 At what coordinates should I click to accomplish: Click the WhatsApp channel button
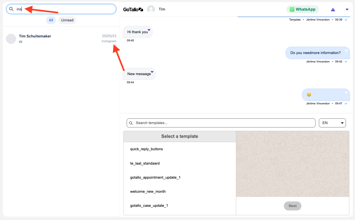point(303,9)
